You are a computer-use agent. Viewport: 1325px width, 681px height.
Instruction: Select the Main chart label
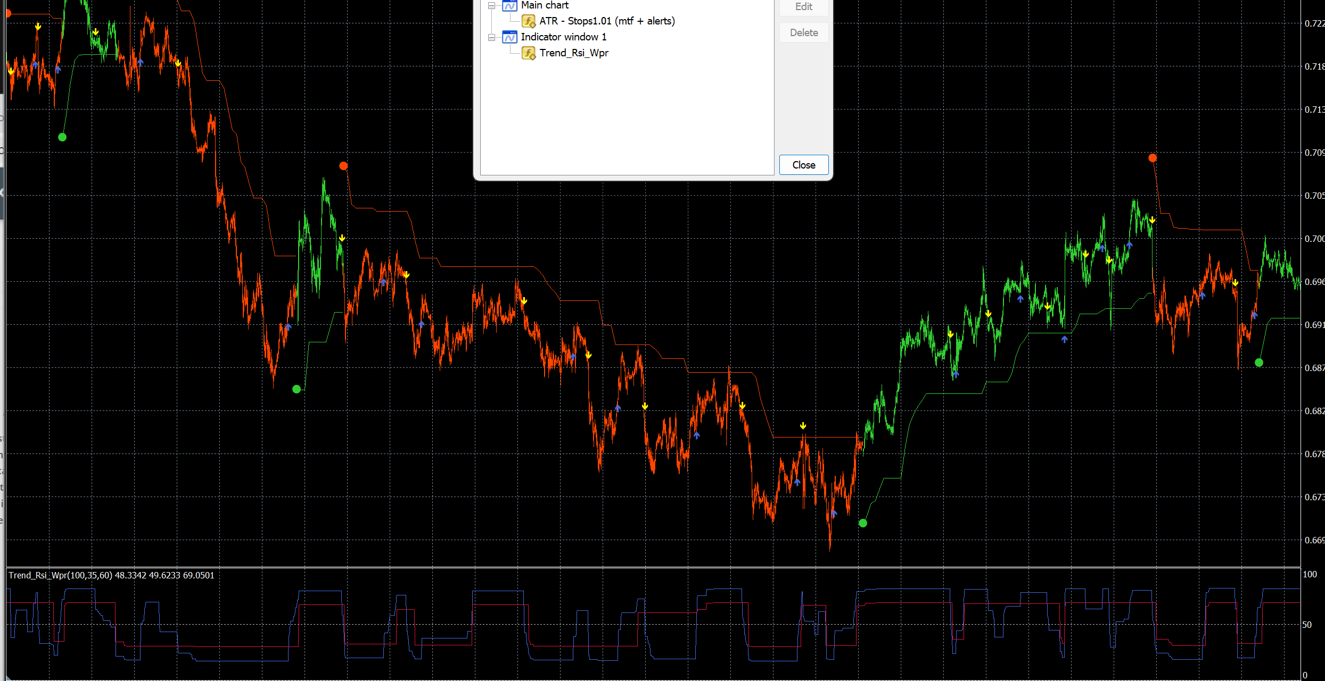click(x=545, y=5)
